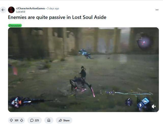
Task: Click the post title text
Action: [57, 17]
